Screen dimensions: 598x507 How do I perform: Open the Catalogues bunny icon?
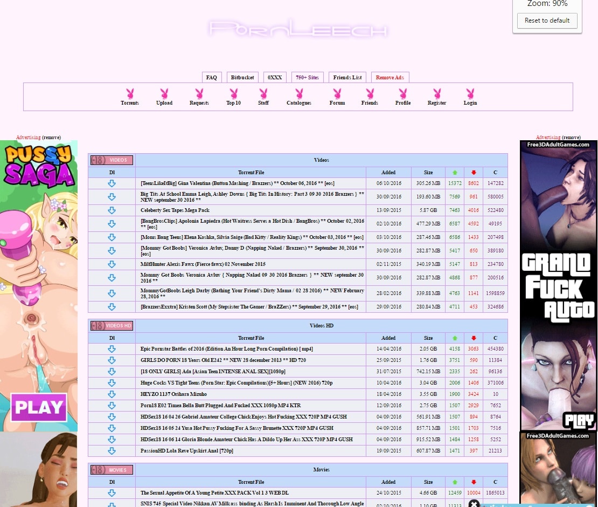coord(299,93)
